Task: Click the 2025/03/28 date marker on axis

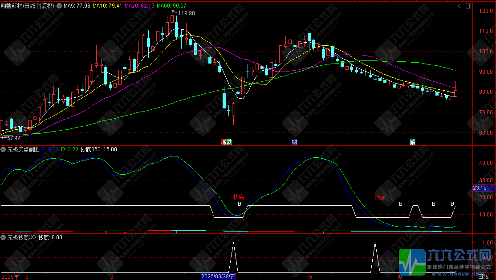Action: tap(218, 277)
